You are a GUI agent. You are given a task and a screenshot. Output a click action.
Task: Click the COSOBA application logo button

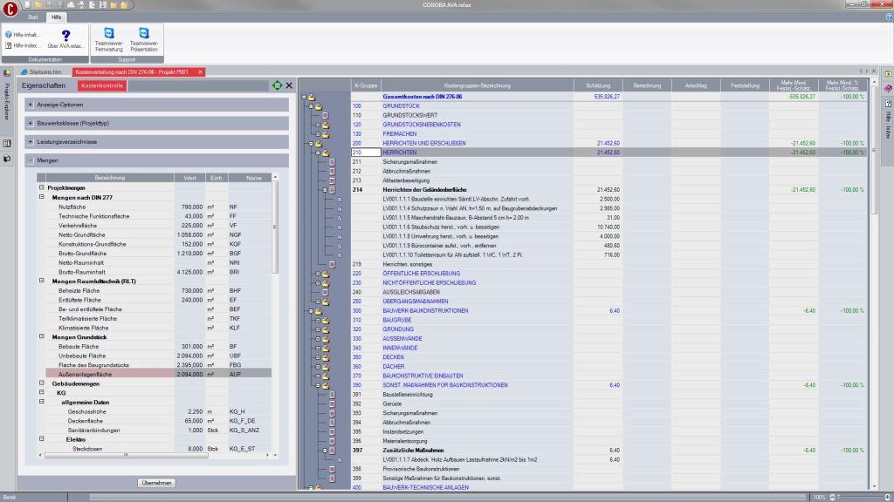pos(10,10)
